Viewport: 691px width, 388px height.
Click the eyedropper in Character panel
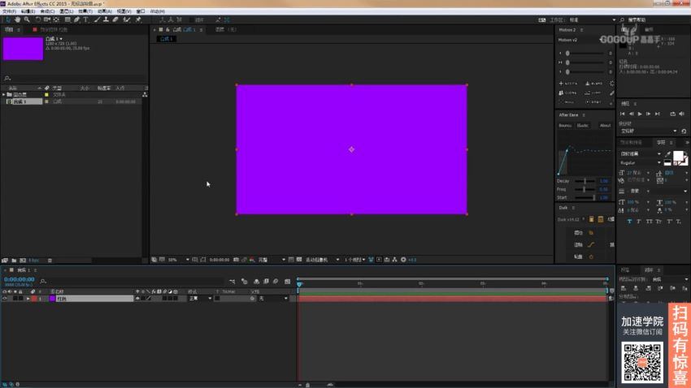tap(667, 154)
